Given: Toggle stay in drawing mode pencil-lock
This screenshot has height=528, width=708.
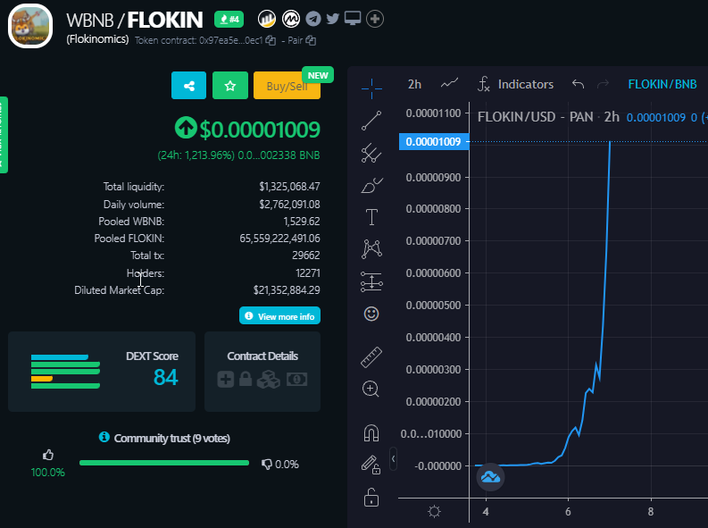Looking at the screenshot, I should (371, 465).
